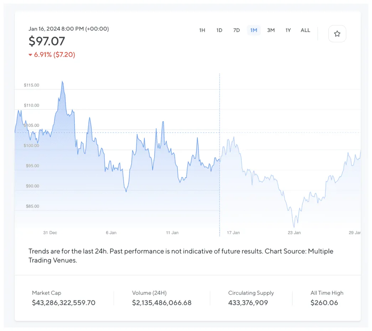View the 3M price history

[271, 30]
